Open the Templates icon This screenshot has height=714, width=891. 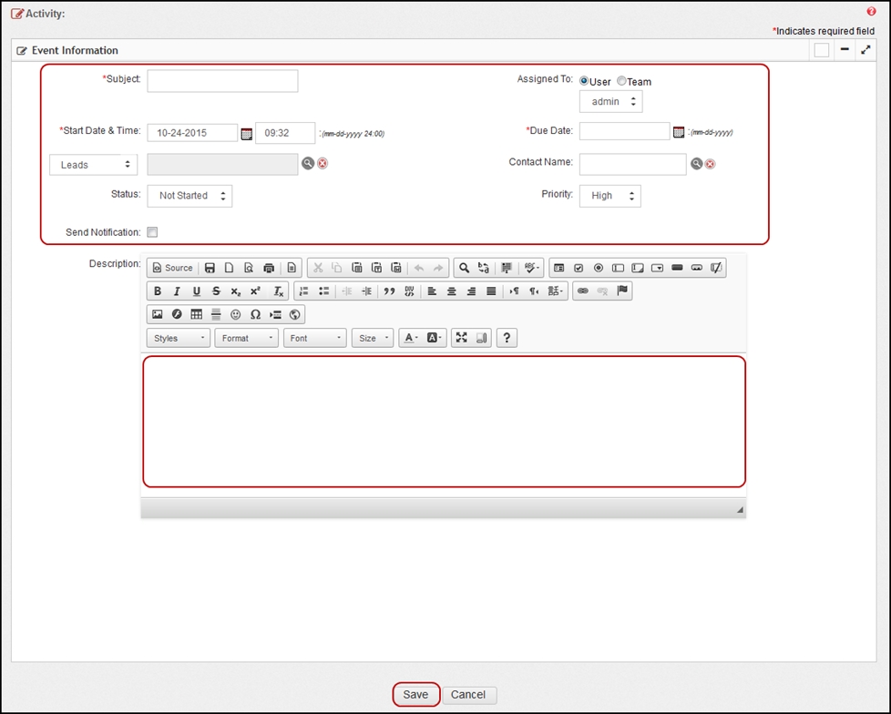point(292,268)
